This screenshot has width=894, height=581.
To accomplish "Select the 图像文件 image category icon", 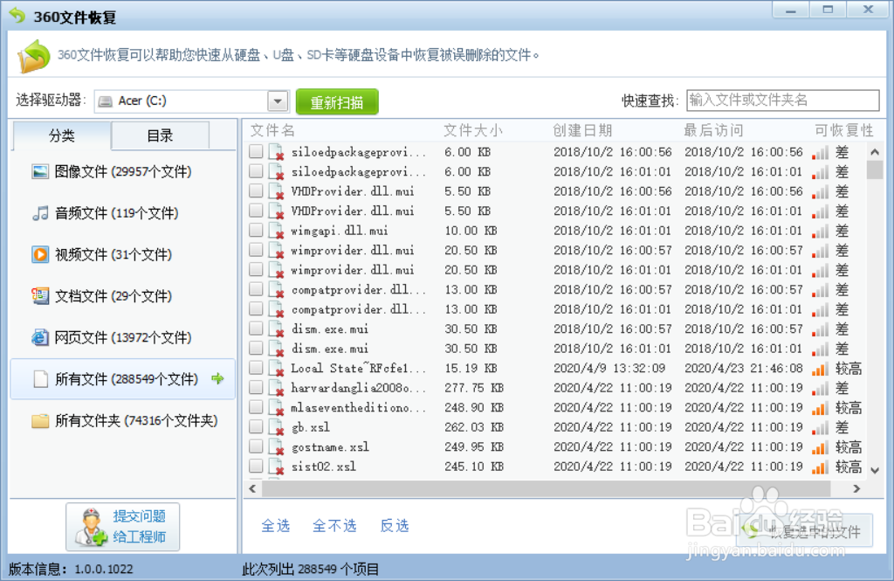I will (39, 171).
